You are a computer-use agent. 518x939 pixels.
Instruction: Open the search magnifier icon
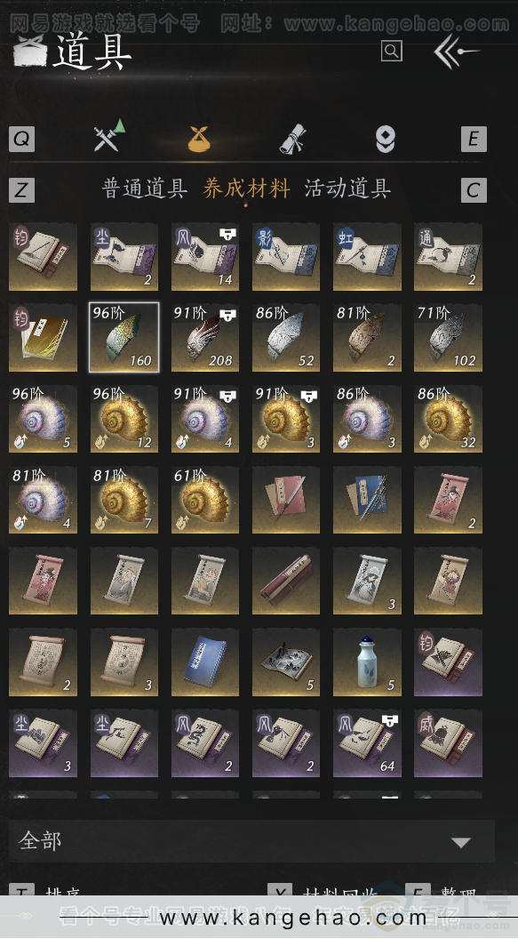(x=391, y=51)
